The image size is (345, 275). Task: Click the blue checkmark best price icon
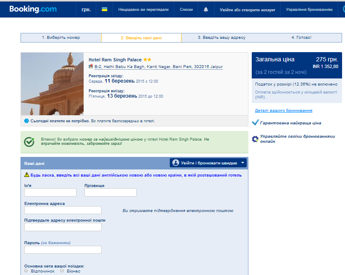click(255, 122)
